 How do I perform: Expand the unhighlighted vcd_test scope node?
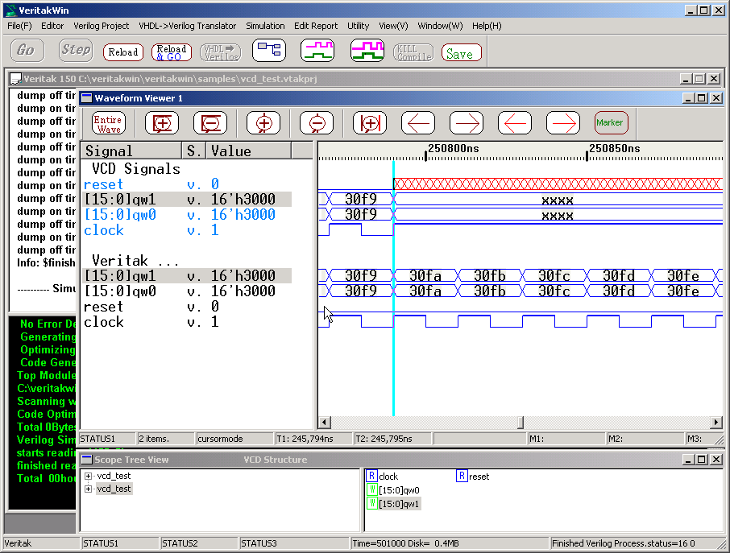click(88, 476)
